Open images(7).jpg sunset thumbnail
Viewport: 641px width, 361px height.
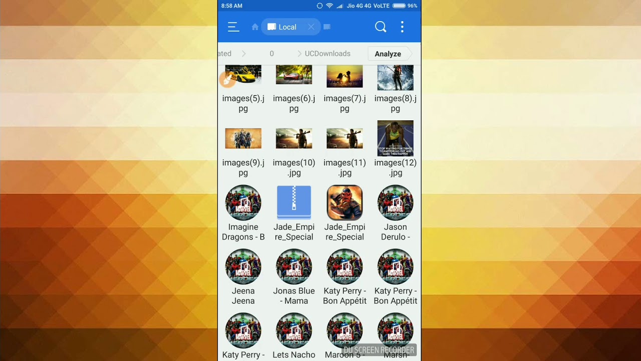pos(345,76)
